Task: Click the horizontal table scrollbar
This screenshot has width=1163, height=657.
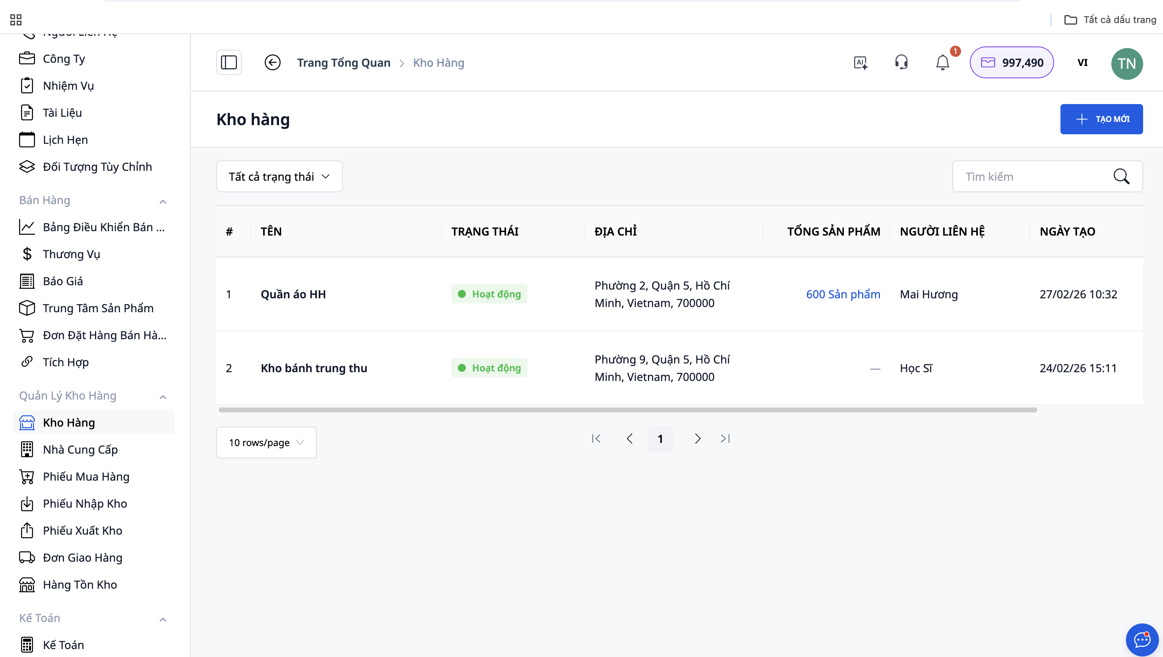Action: pyautogui.click(x=628, y=410)
